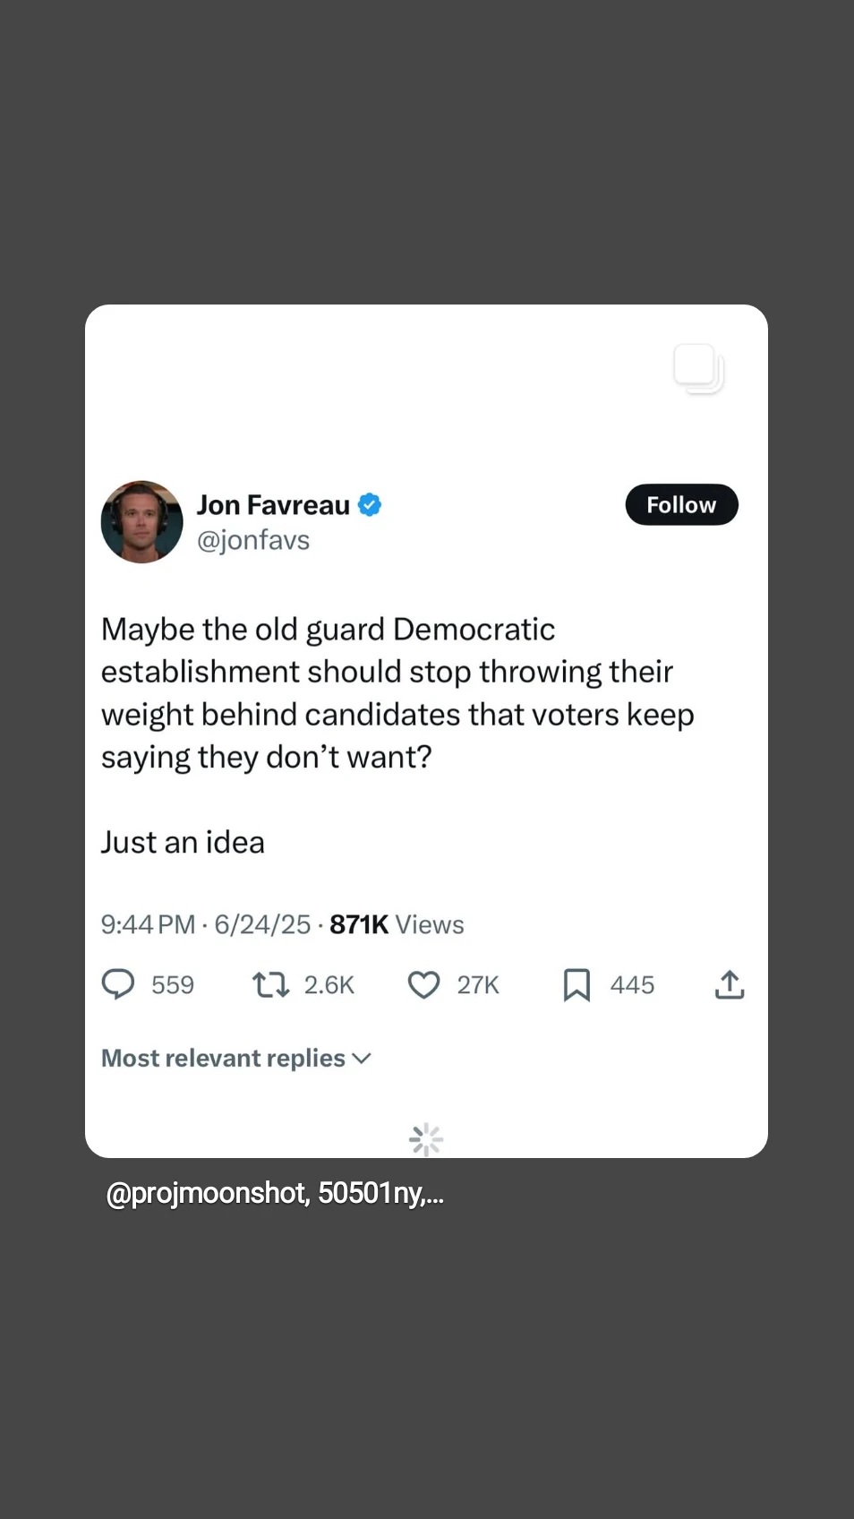Open the Jon Favreau display name link

pyautogui.click(x=273, y=505)
